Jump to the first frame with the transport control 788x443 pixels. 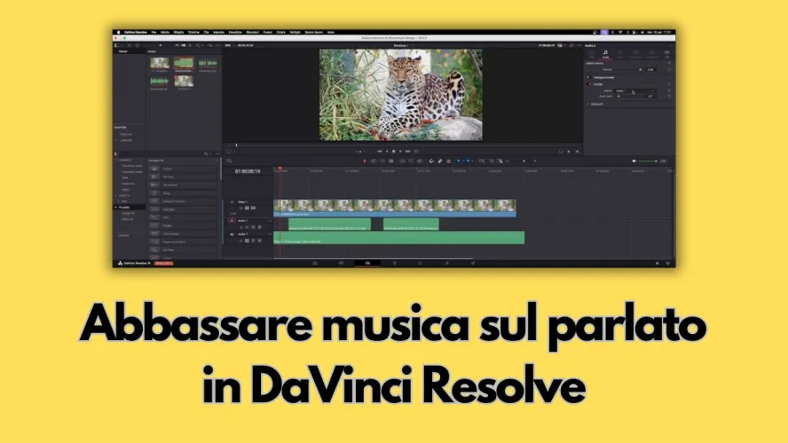[380, 151]
